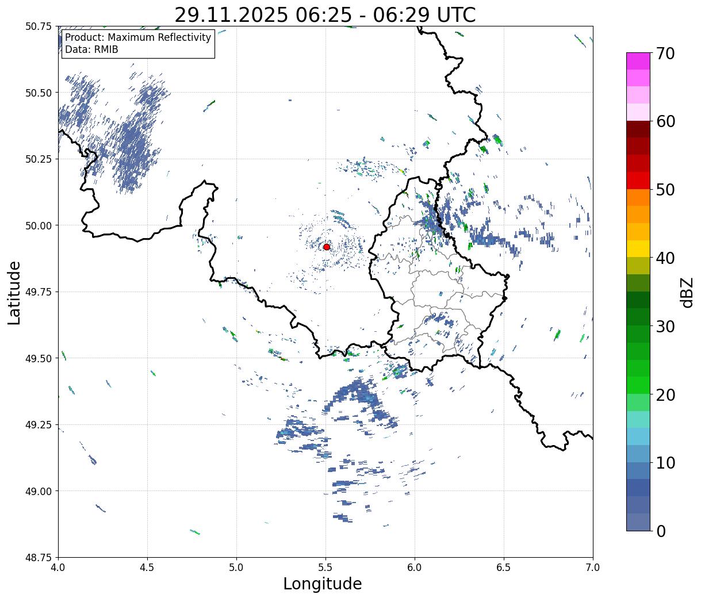Viewport: 701px width, 598px height.
Task: Click the dark red colorbar segment below 60
Action: (x=638, y=129)
